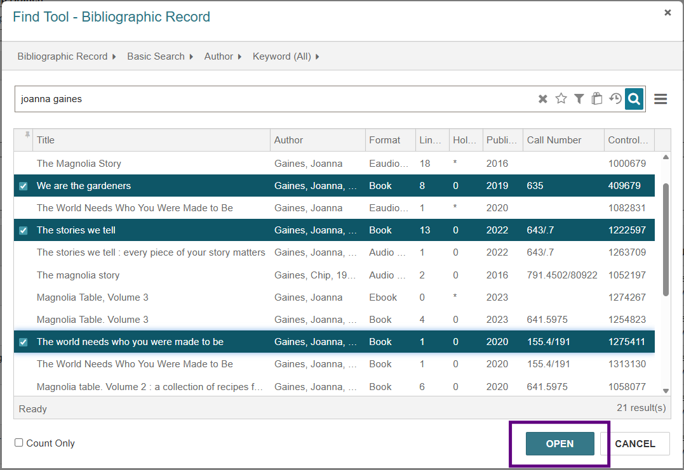This screenshot has width=684, height=470.
Task: Sort by the Title column header
Action: 151,140
